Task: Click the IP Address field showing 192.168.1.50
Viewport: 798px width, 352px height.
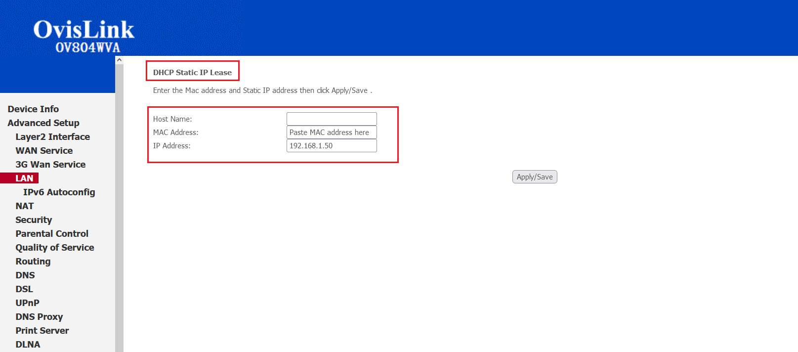Action: [x=332, y=146]
